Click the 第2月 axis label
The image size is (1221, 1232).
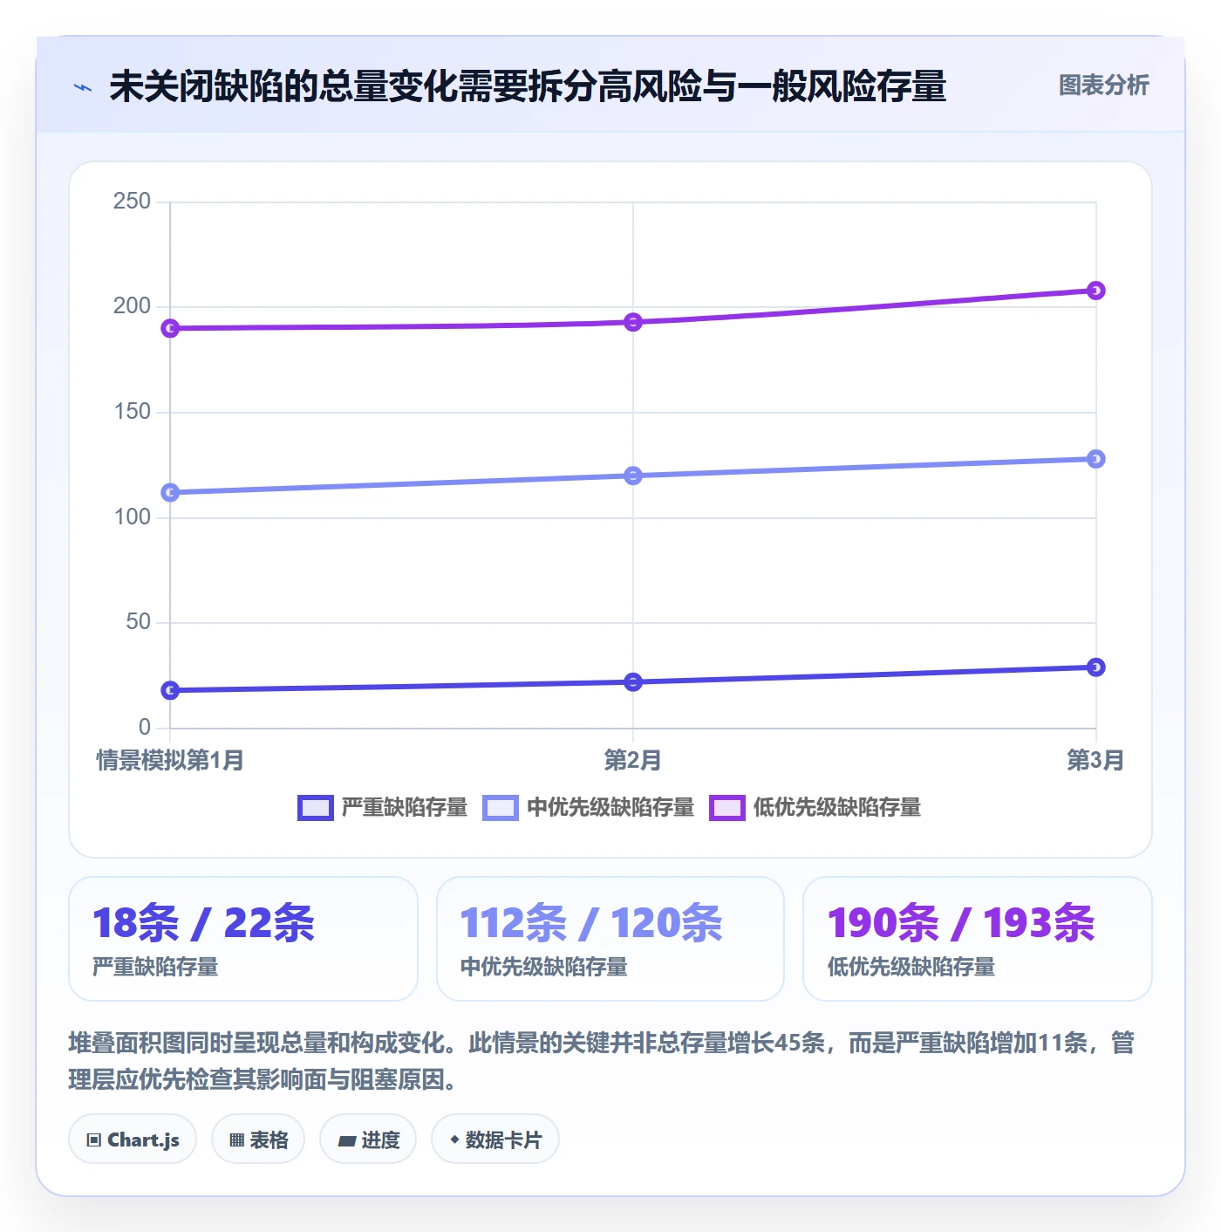click(633, 761)
